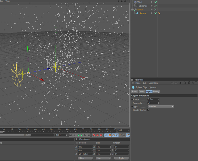
Task: Toggle the Sphere's visibility dot
Action: click(152, 13)
